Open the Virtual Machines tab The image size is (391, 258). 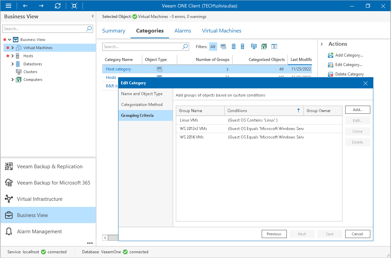pos(221,31)
